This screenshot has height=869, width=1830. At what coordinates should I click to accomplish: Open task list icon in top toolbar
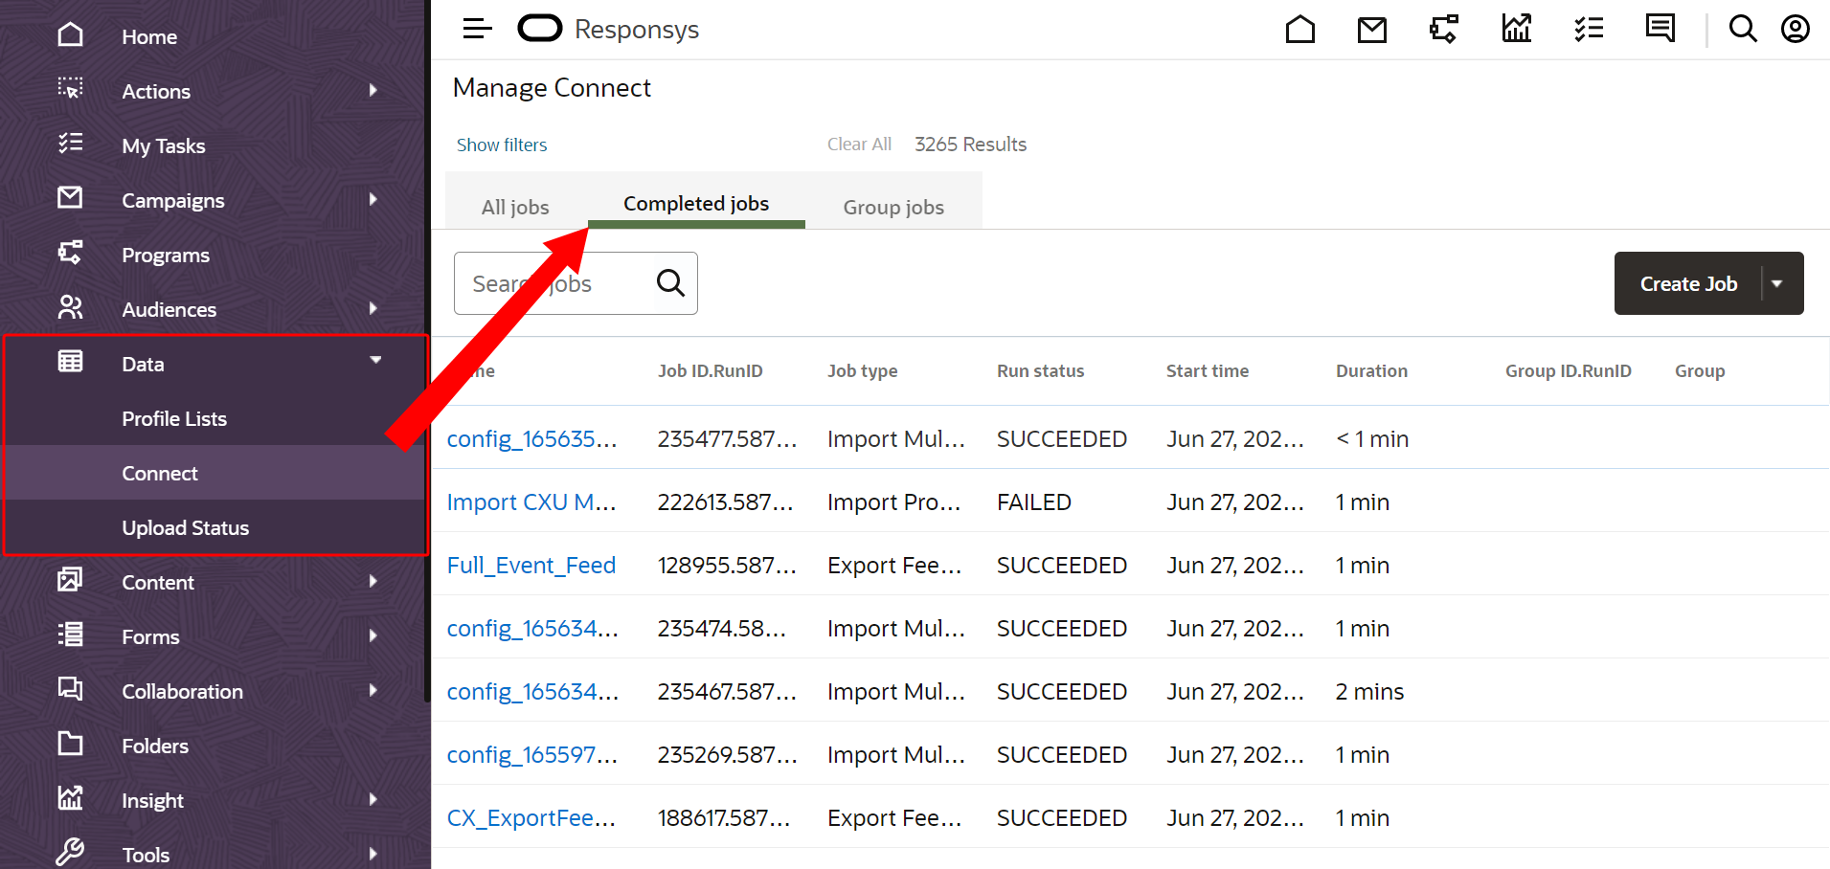(1589, 29)
